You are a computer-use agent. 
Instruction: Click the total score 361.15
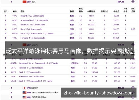click(x=116, y=29)
